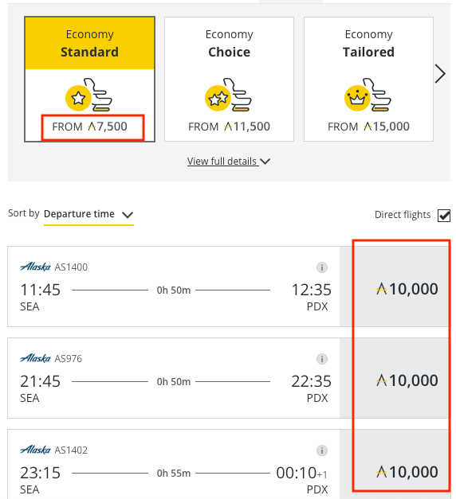This screenshot has height=499, width=456.
Task: Open info icon for flight AS976
Action: pos(322,359)
